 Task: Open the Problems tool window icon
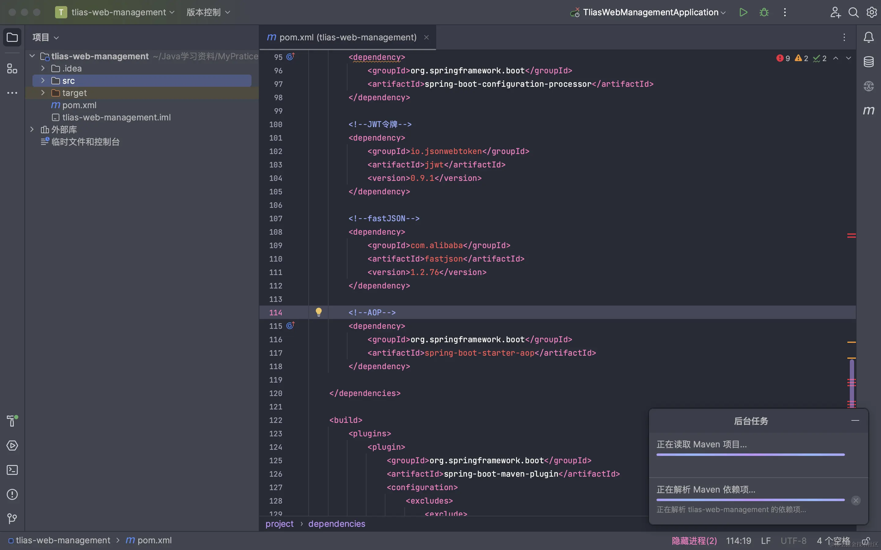pyautogui.click(x=12, y=494)
